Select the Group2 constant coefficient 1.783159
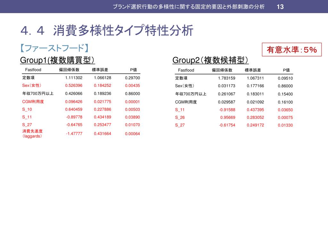This screenshot has width=328, height=246. click(x=226, y=78)
